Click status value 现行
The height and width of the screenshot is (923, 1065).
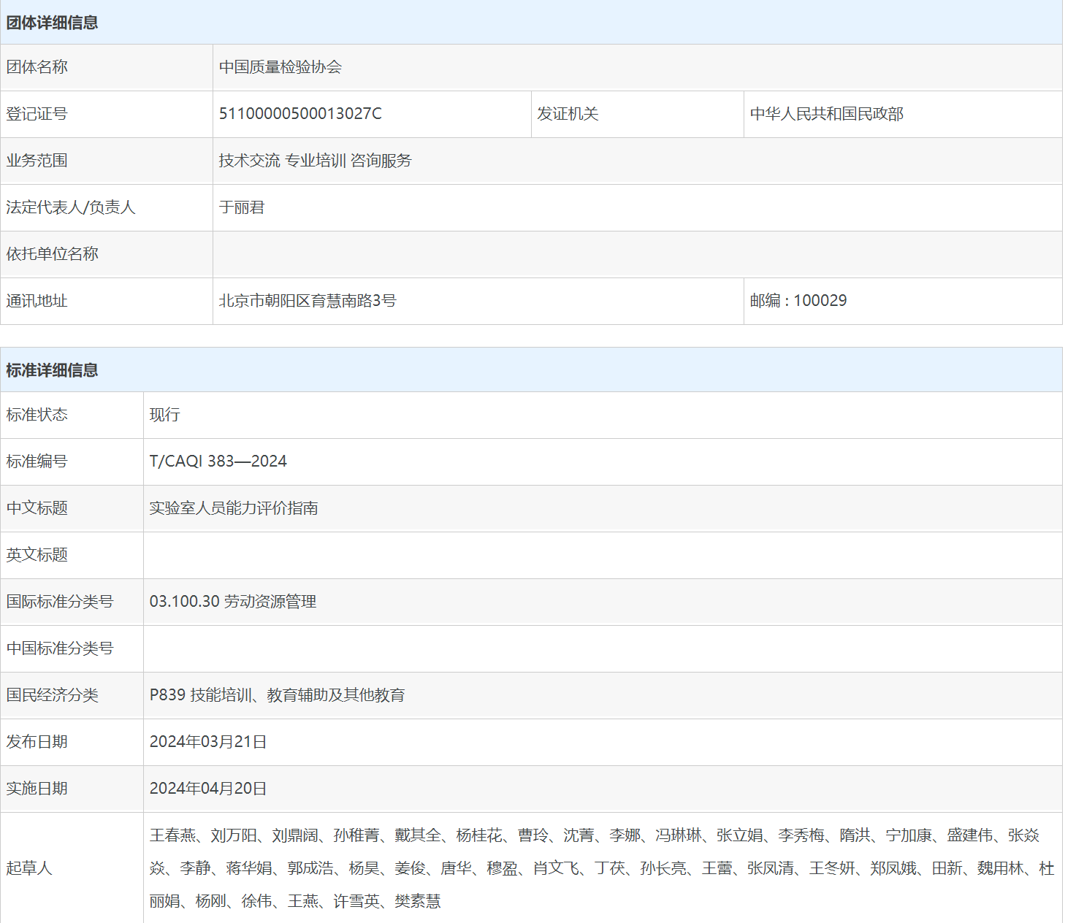164,415
